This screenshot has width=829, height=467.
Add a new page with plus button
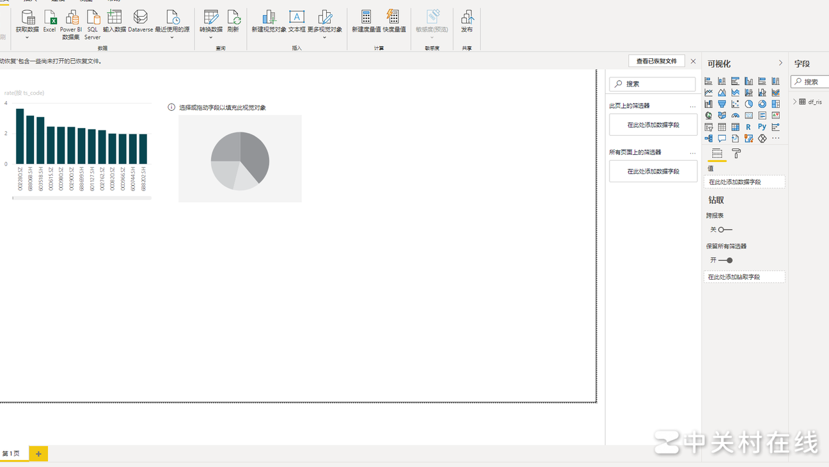[38, 454]
